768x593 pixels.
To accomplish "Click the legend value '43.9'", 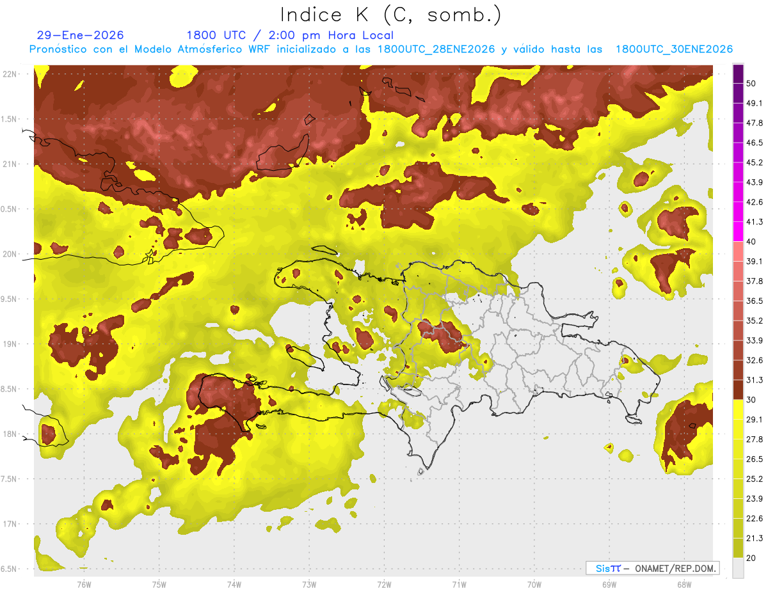I will pyautogui.click(x=755, y=182).
